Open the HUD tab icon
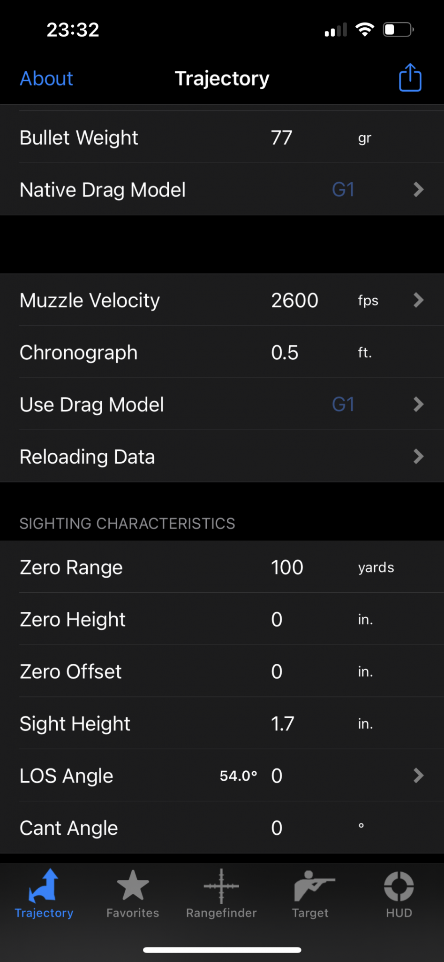The width and height of the screenshot is (444, 962). pyautogui.click(x=399, y=894)
